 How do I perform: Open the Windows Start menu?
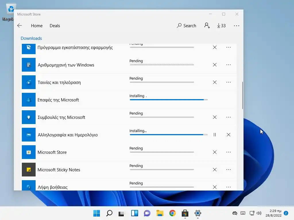(96, 213)
